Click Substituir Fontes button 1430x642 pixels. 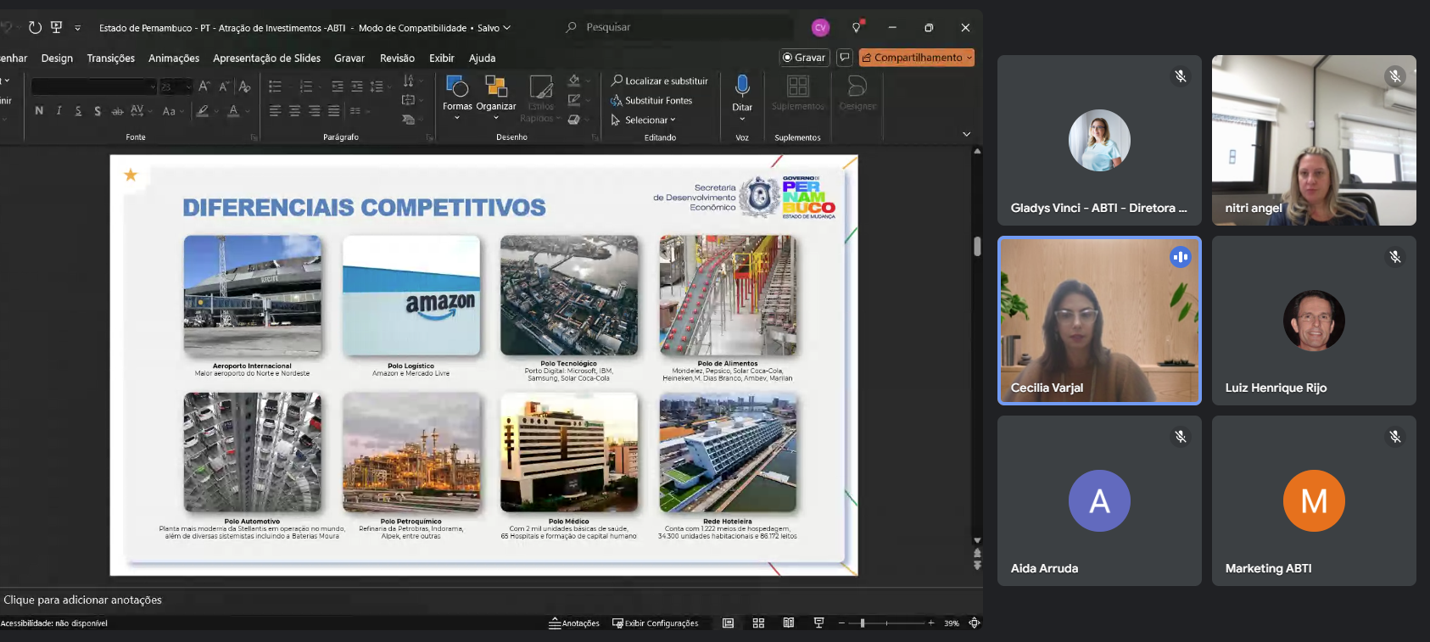pyautogui.click(x=651, y=101)
